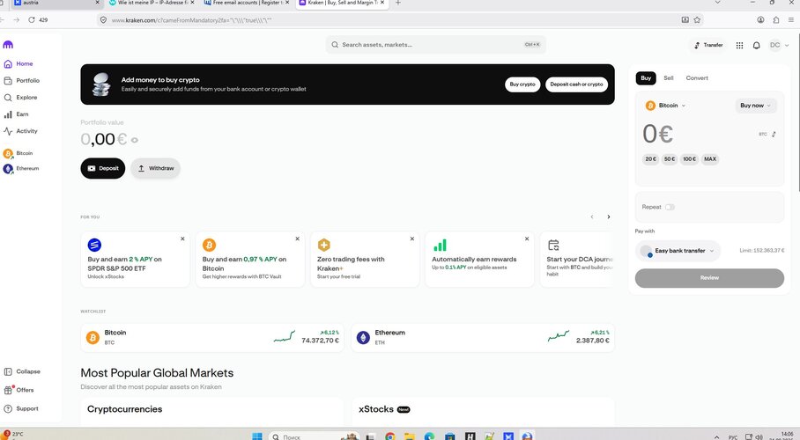Expand the Bitcoin asset selector dropdown
This screenshot has height=440, width=800.
(x=666, y=106)
